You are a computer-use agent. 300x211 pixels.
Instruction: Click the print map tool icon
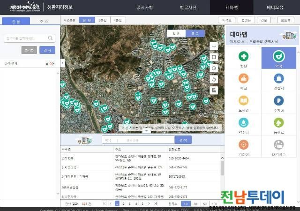click(x=214, y=90)
